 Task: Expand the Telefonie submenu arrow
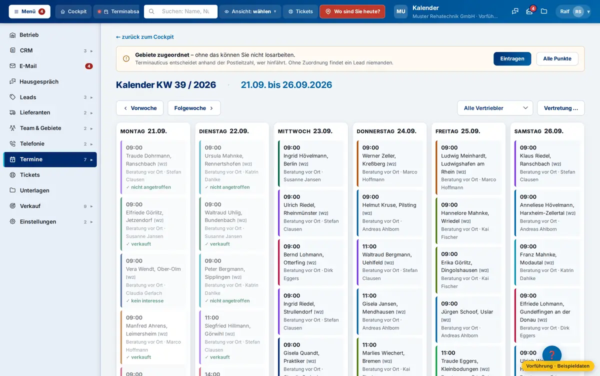(x=91, y=144)
